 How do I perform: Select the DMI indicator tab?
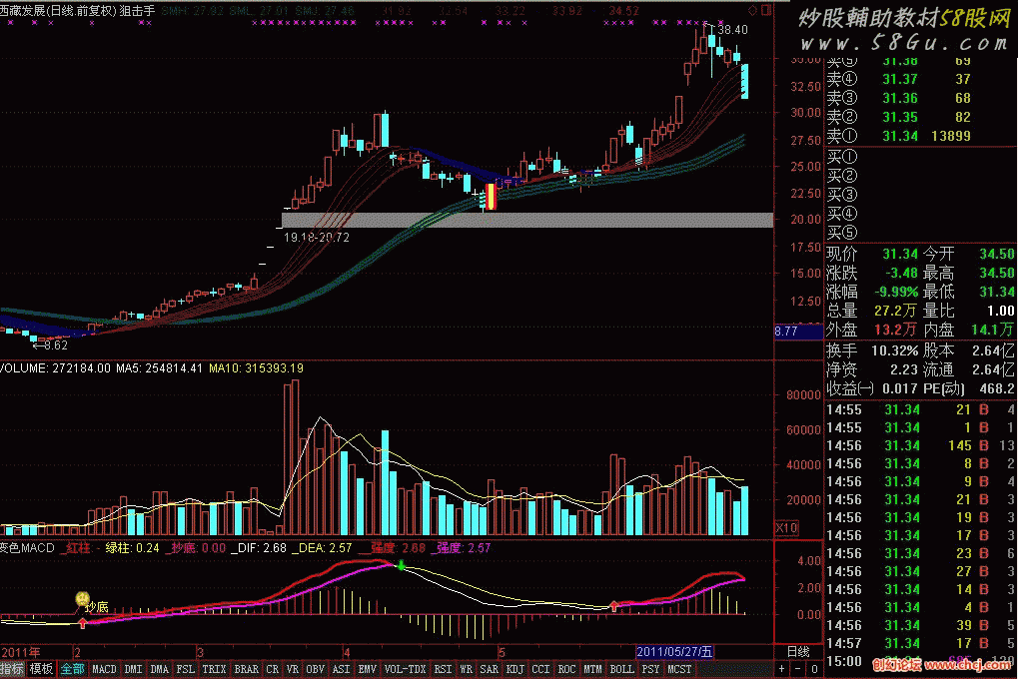tap(133, 669)
